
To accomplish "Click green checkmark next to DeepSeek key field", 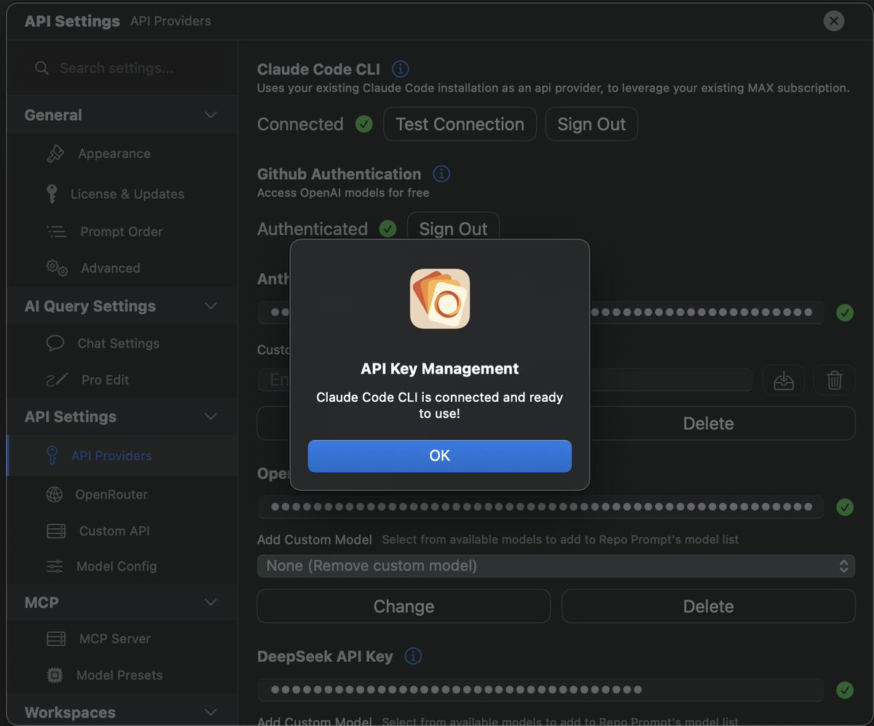I will pyautogui.click(x=845, y=690).
